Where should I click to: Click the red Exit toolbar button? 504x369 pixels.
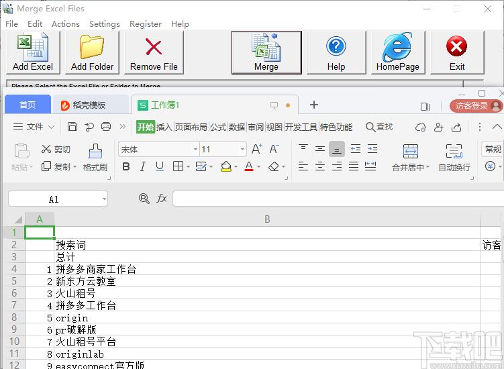[x=457, y=53]
